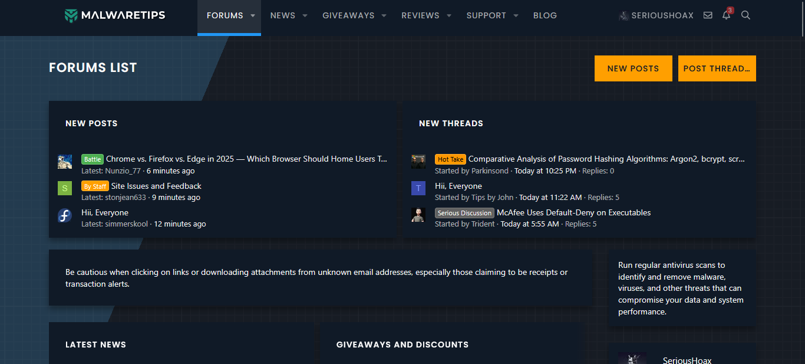This screenshot has width=805, height=364.
Task: Open the Giveaways nav item
Action: pos(348,16)
